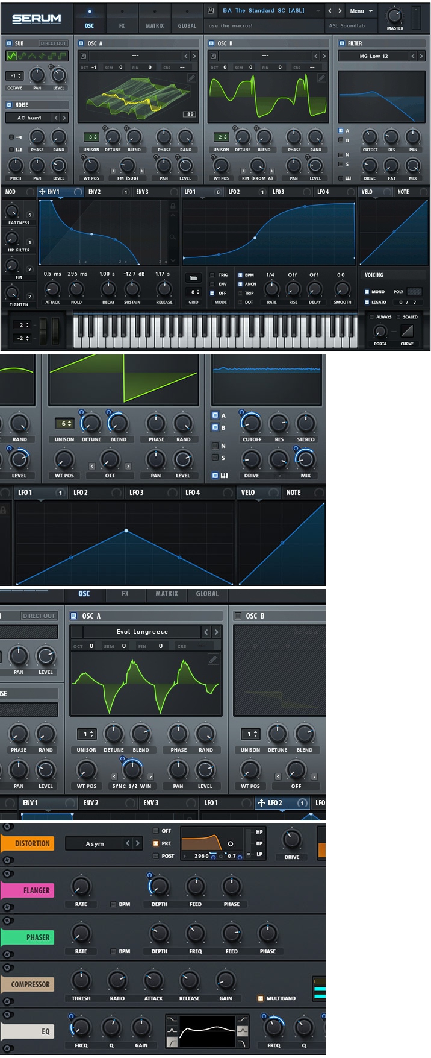Toggle the NOISE oscillator enable switch

click(x=9, y=105)
